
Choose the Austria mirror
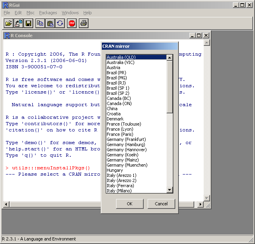coord(136,68)
